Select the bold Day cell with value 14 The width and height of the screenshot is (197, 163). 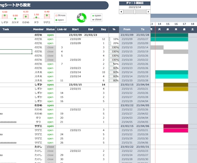point(104,85)
